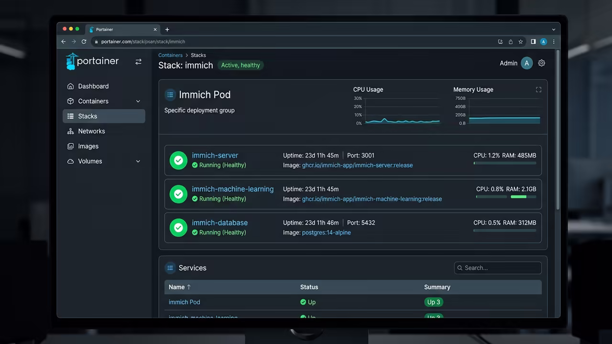Click the Portainer logo in sidebar

click(x=92, y=61)
